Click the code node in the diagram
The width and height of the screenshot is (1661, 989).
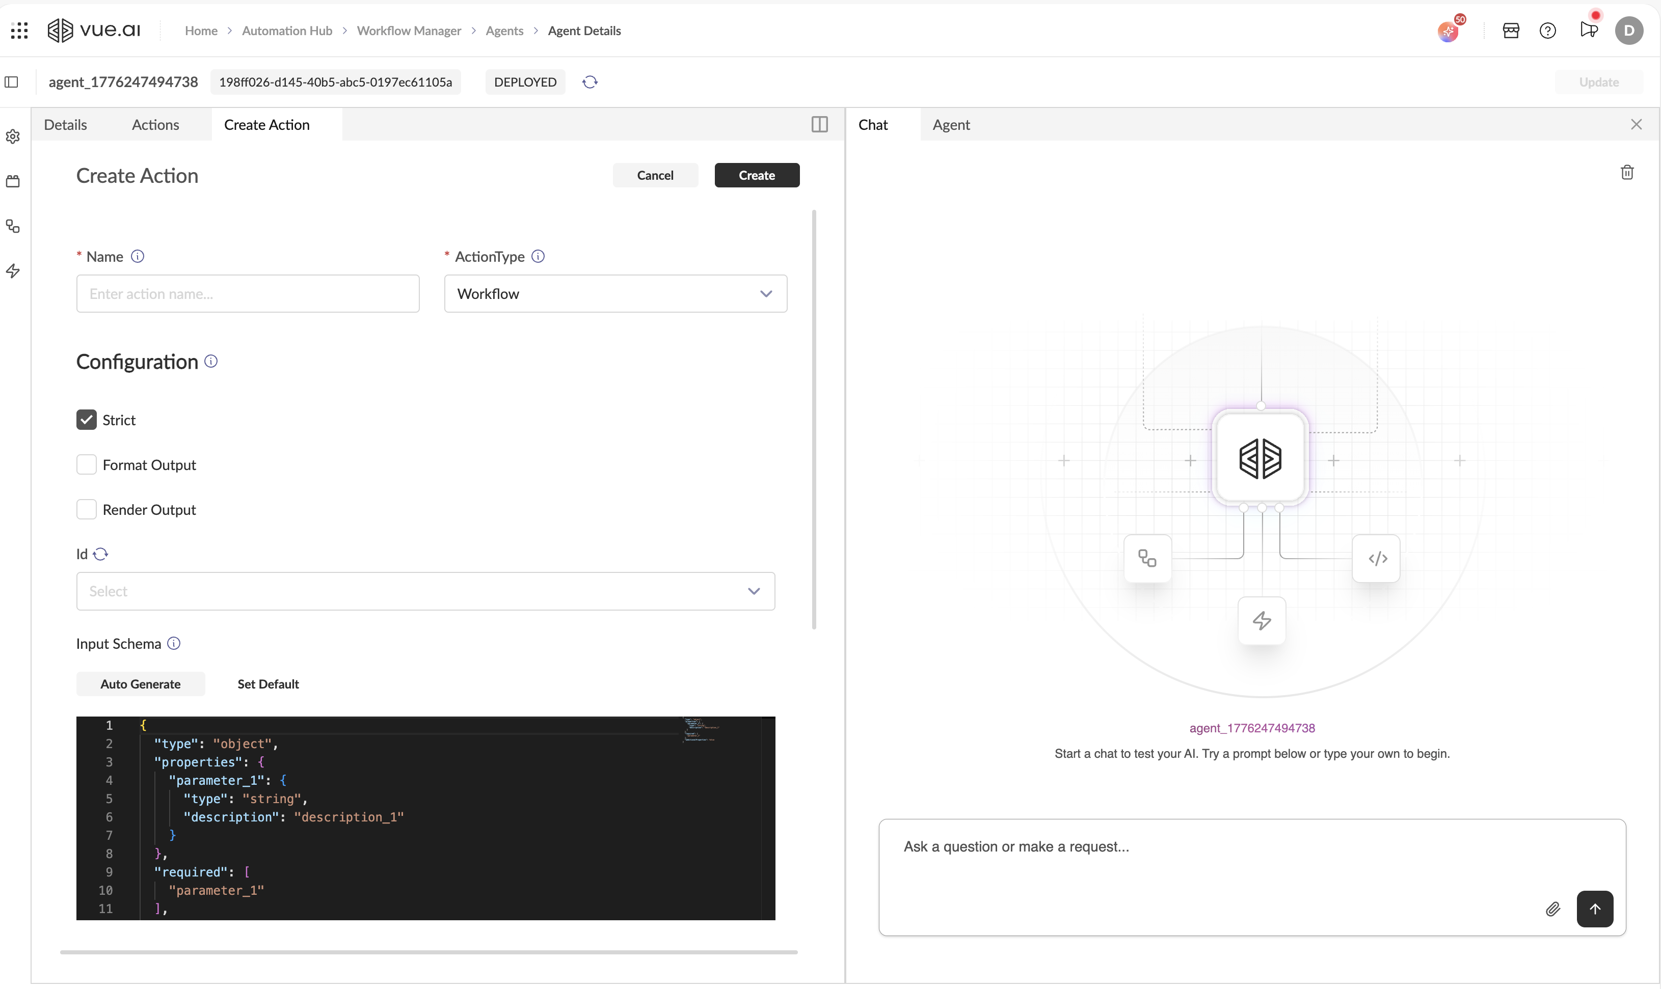tap(1376, 558)
